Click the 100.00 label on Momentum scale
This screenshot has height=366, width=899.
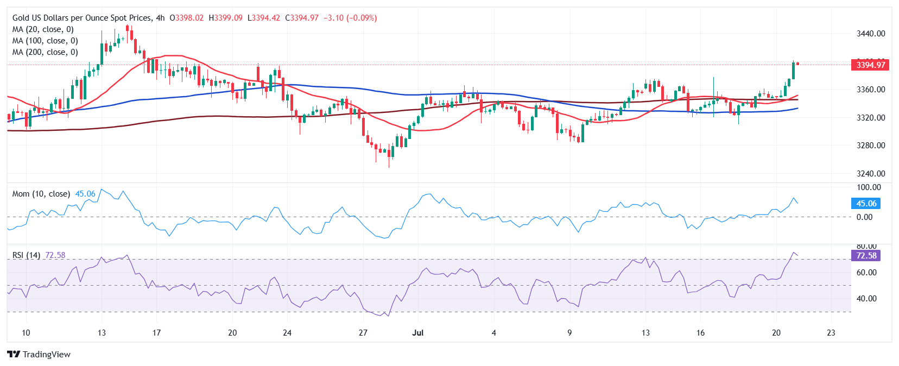click(869, 187)
